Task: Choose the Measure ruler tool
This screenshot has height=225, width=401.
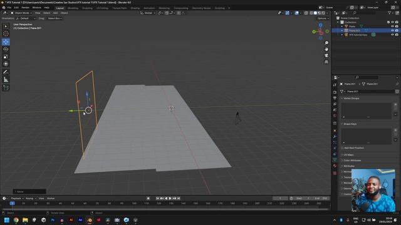Action: (x=6, y=80)
